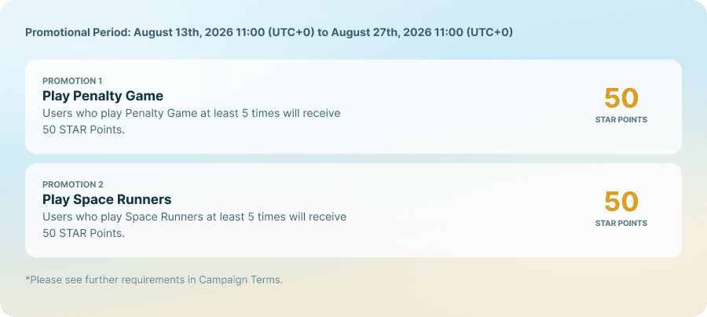This screenshot has height=317, width=707.
Task: Click the Campaign Terms footnote
Action: [x=154, y=279]
